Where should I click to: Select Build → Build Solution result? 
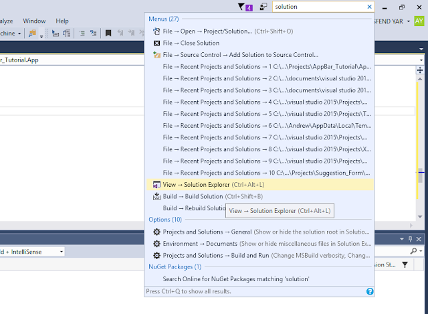[x=260, y=196]
